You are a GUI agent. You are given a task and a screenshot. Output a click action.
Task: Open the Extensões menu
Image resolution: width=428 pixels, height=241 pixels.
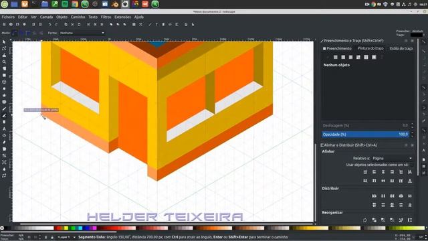coord(122,17)
